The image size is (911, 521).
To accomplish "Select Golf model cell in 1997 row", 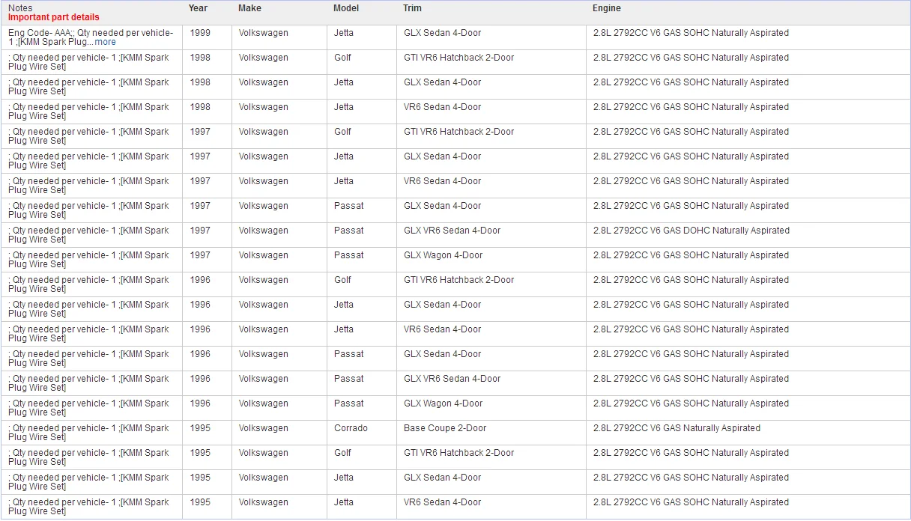I will [x=361, y=136].
